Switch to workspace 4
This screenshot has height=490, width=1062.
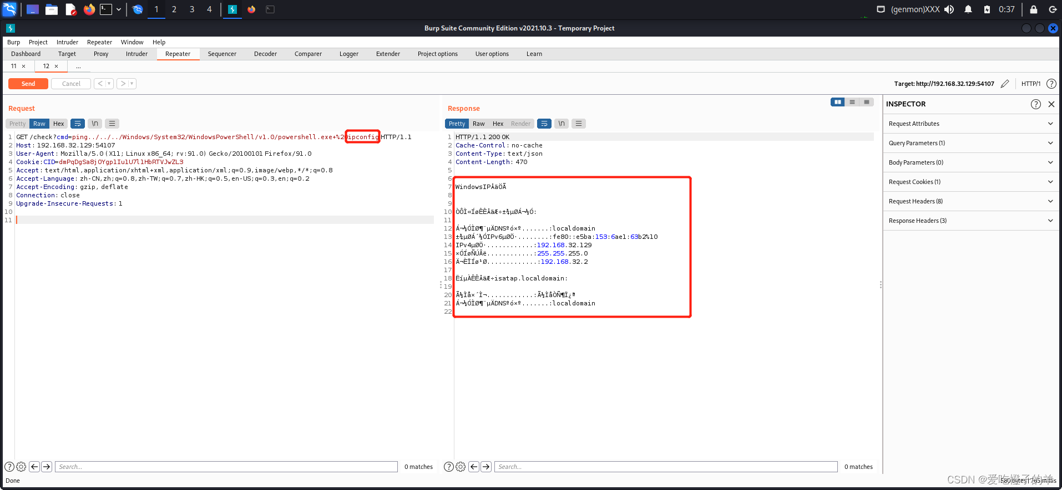point(209,9)
